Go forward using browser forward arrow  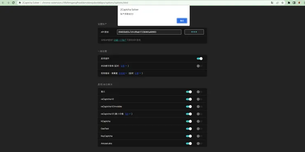point(8,3)
